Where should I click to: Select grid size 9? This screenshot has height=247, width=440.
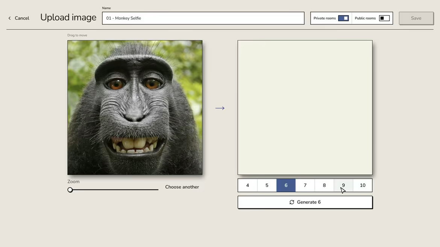point(343,185)
